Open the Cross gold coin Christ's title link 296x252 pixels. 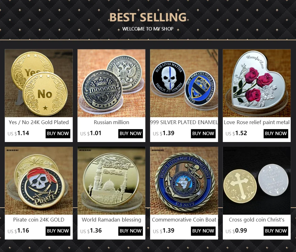coord(257,220)
